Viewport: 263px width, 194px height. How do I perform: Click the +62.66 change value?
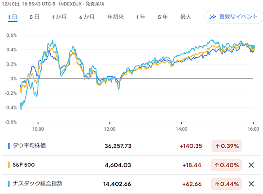coord(192,184)
